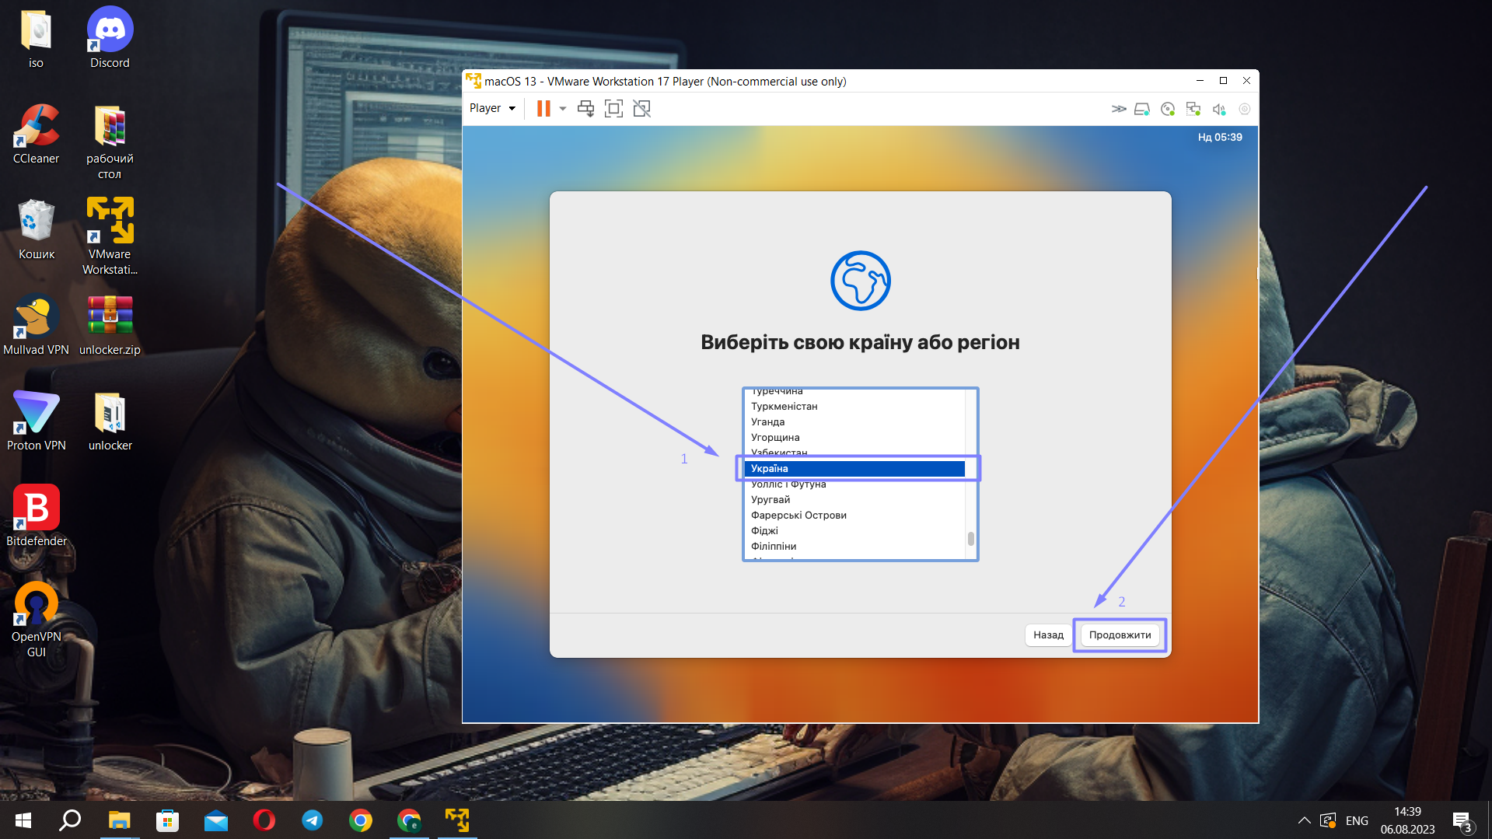Viewport: 1492px width, 839px height.
Task: Open the network status tray icon
Action: pyautogui.click(x=1328, y=820)
